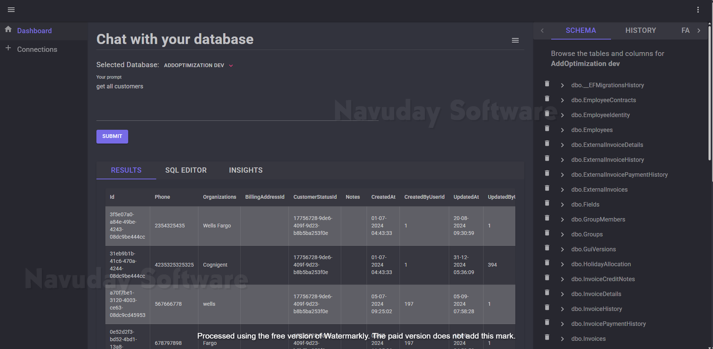Screen dimensions: 713x349
Task: Delete dbo.HolidayAllocation with trash icon
Action: (x=547, y=262)
